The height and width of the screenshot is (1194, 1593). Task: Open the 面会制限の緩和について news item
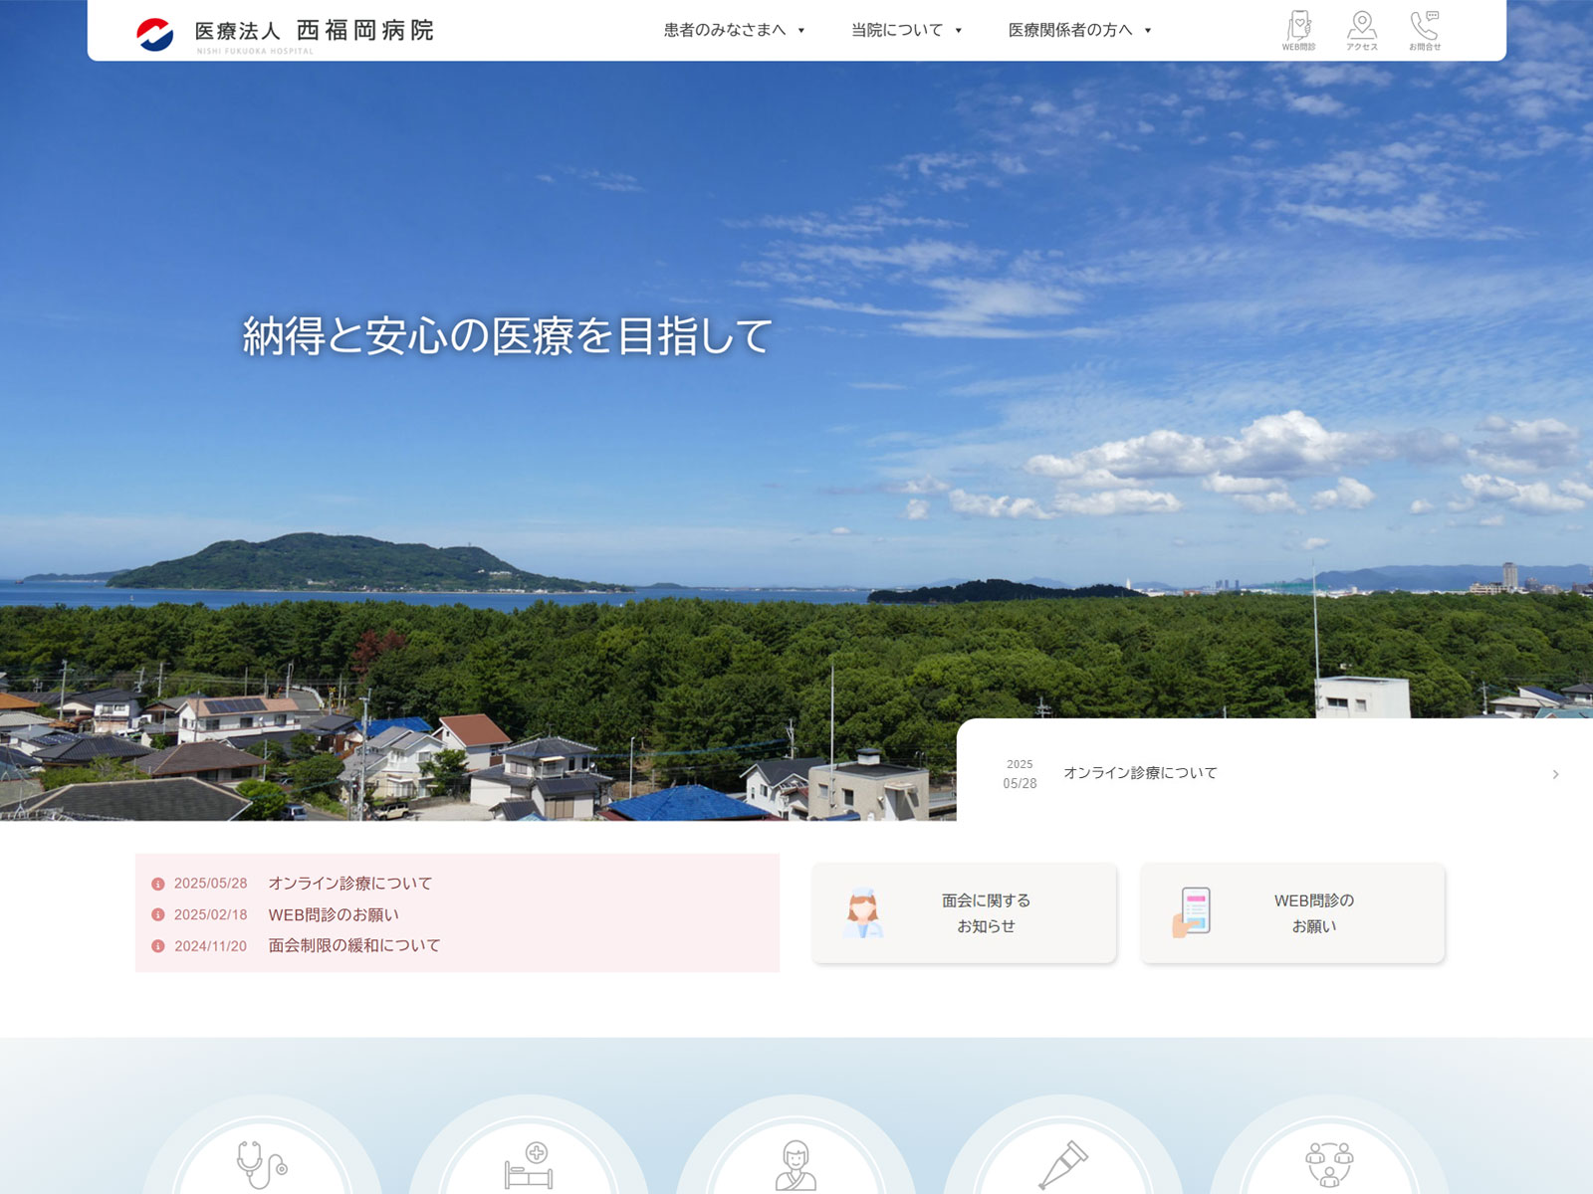click(354, 945)
